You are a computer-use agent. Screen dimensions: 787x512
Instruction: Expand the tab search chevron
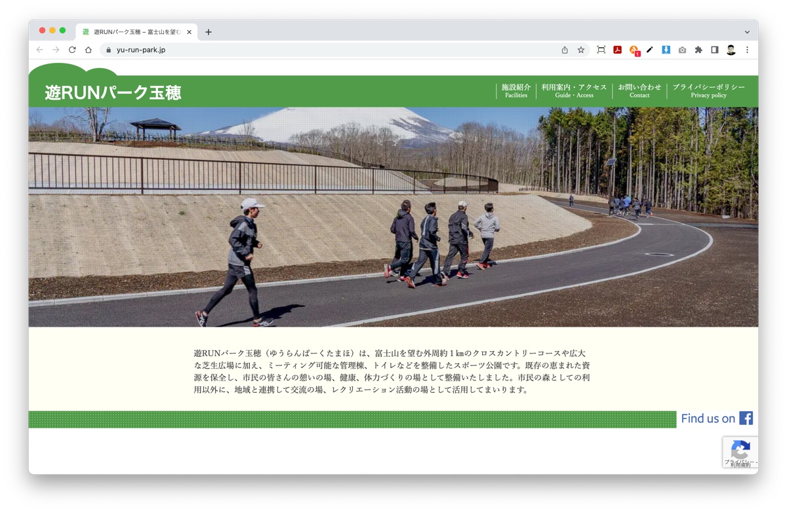pos(746,31)
